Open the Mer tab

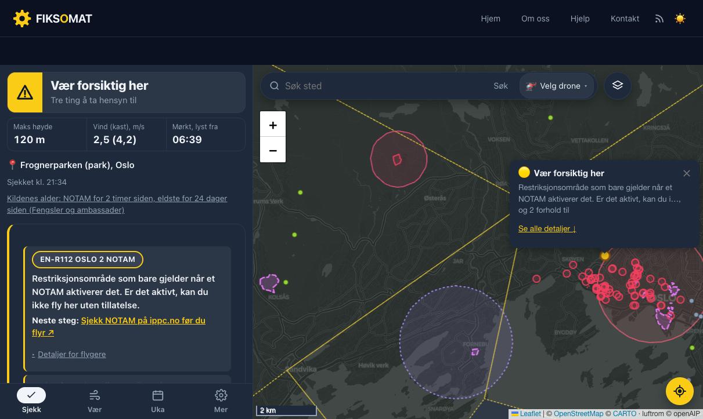click(221, 400)
